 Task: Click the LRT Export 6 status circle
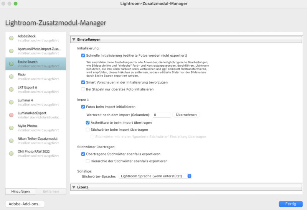point(12,89)
